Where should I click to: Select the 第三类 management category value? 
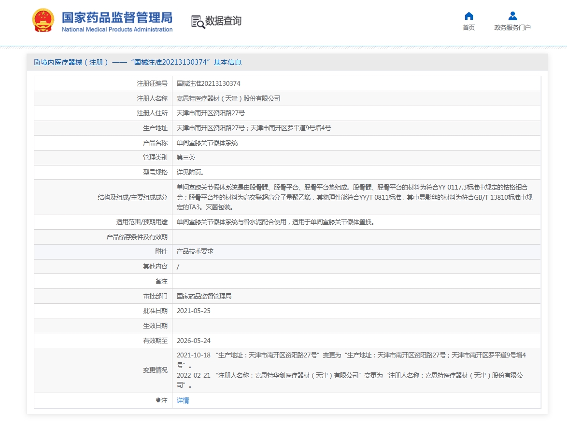coord(186,157)
